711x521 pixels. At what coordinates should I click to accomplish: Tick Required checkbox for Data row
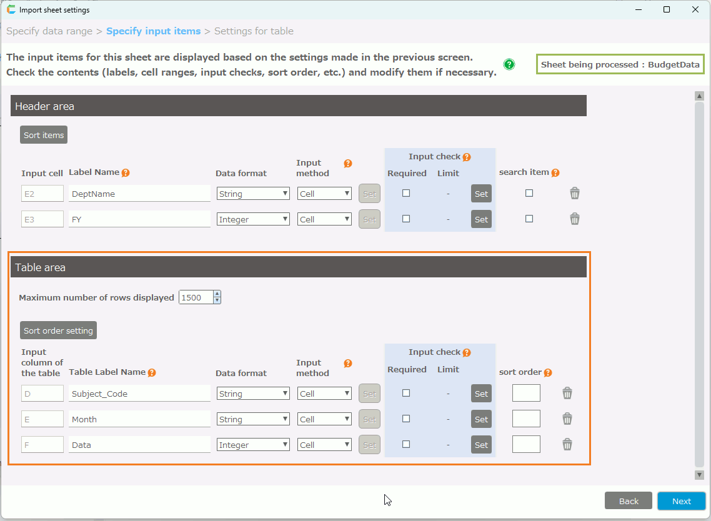(x=406, y=444)
